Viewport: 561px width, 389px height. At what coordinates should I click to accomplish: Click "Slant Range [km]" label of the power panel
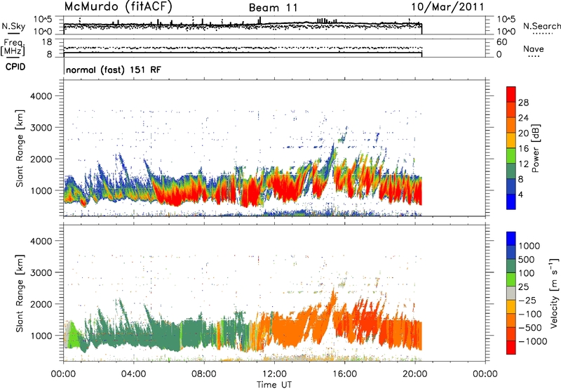20,148
